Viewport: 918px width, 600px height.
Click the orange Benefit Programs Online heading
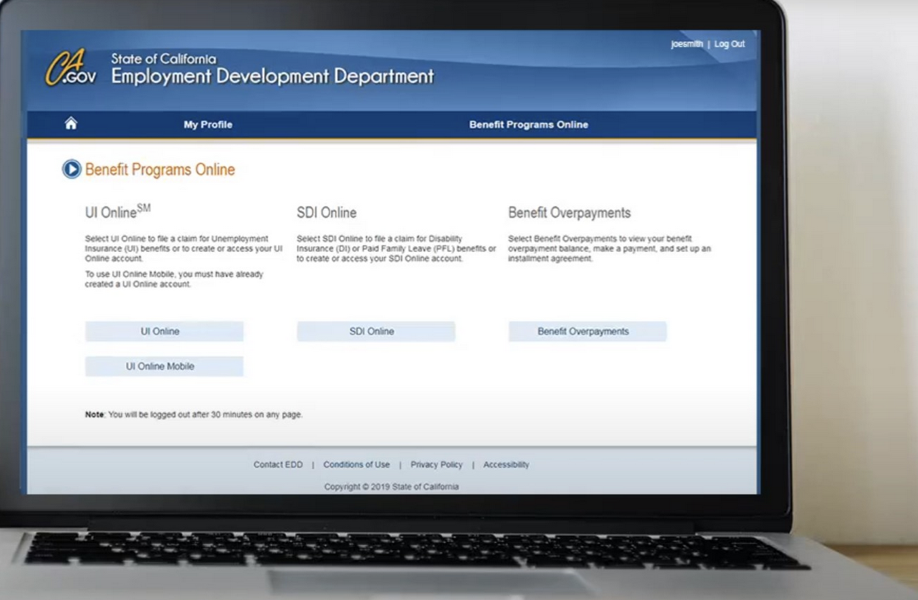[160, 170]
